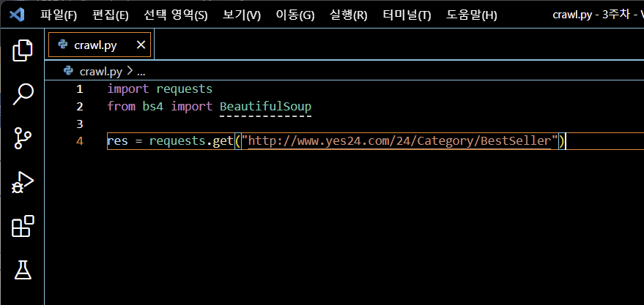Click 'bs4' module name on line 2
The image size is (644, 305).
153,107
